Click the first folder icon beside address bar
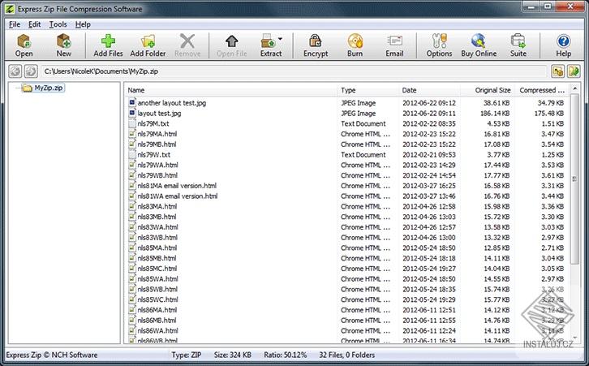This screenshot has height=366, width=589. pos(558,71)
